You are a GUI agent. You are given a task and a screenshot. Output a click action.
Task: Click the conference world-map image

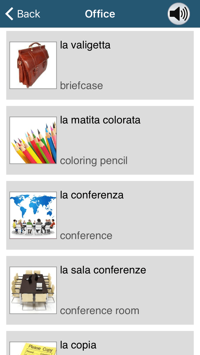pos(33,215)
